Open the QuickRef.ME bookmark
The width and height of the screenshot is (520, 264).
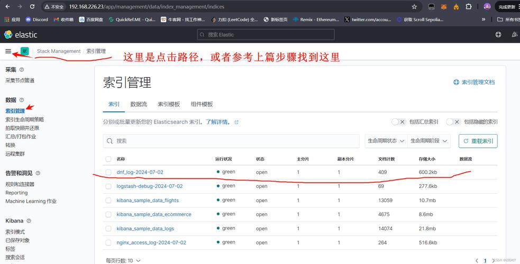tap(132, 20)
